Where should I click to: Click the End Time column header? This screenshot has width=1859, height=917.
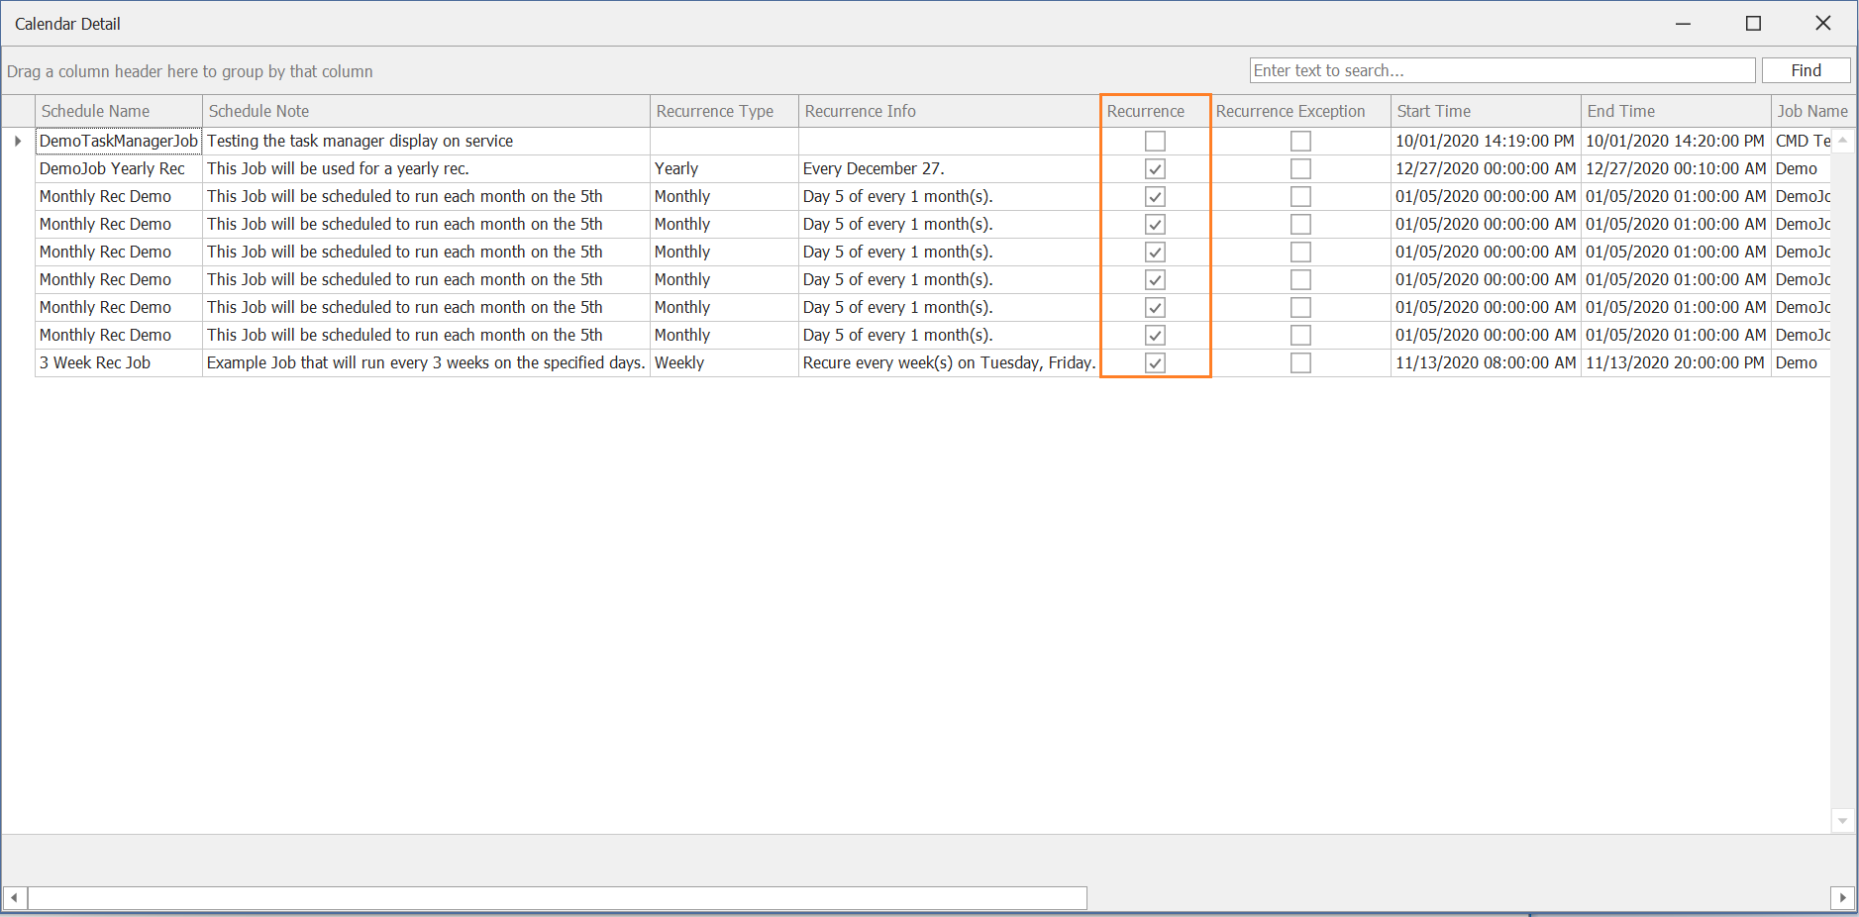1676,111
